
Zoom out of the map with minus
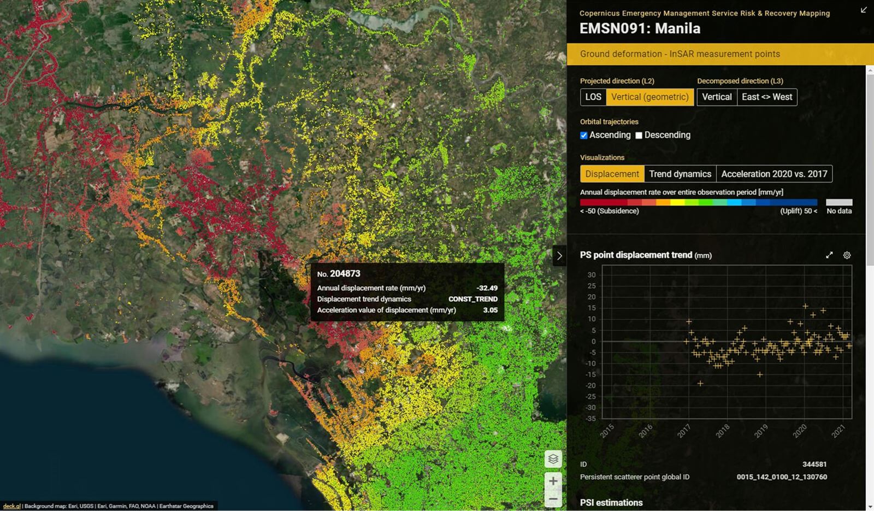(553, 498)
